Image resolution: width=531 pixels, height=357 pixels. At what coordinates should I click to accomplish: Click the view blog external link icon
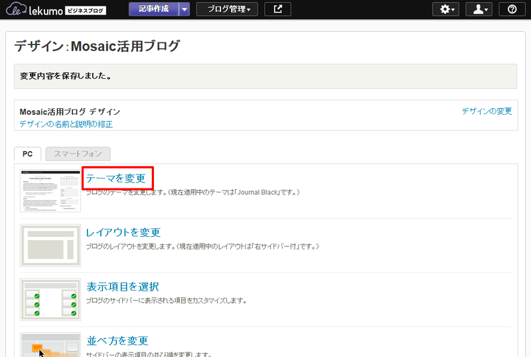[x=277, y=9]
